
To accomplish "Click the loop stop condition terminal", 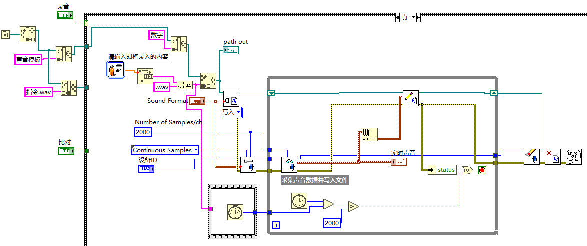I will [482, 170].
